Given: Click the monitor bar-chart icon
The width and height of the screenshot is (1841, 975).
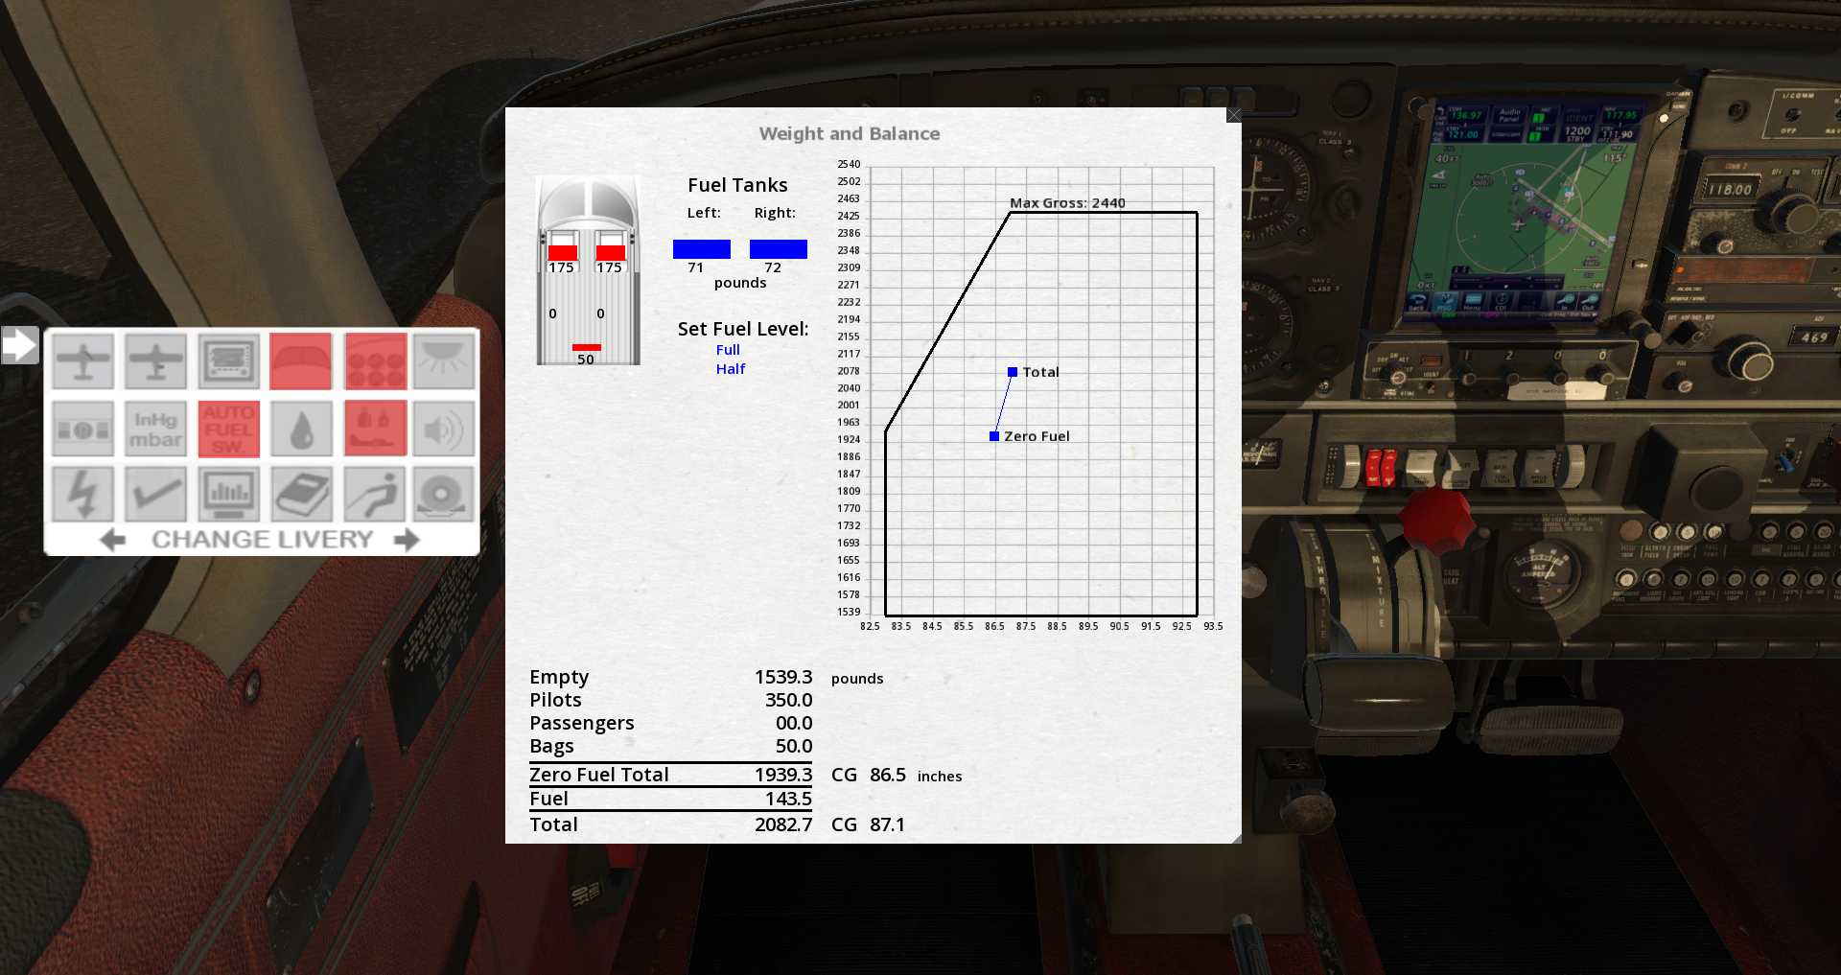Looking at the screenshot, I should coord(229,495).
